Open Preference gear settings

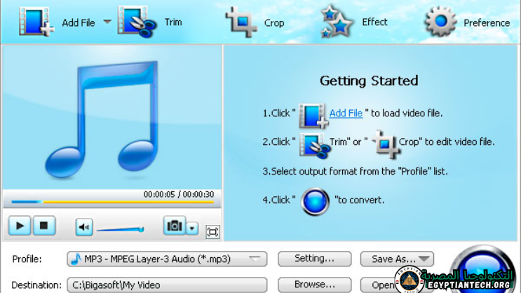coord(441,22)
